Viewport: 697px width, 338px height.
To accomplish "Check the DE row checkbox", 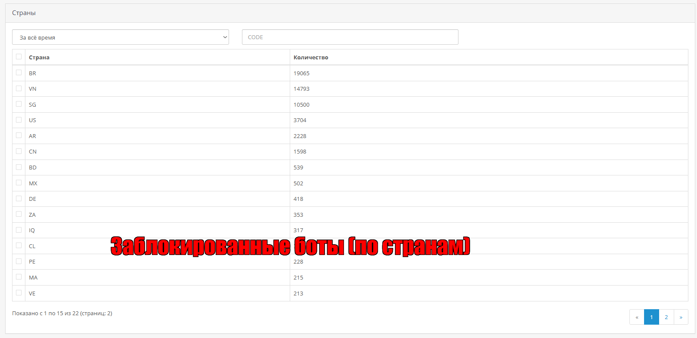I will (x=19, y=199).
